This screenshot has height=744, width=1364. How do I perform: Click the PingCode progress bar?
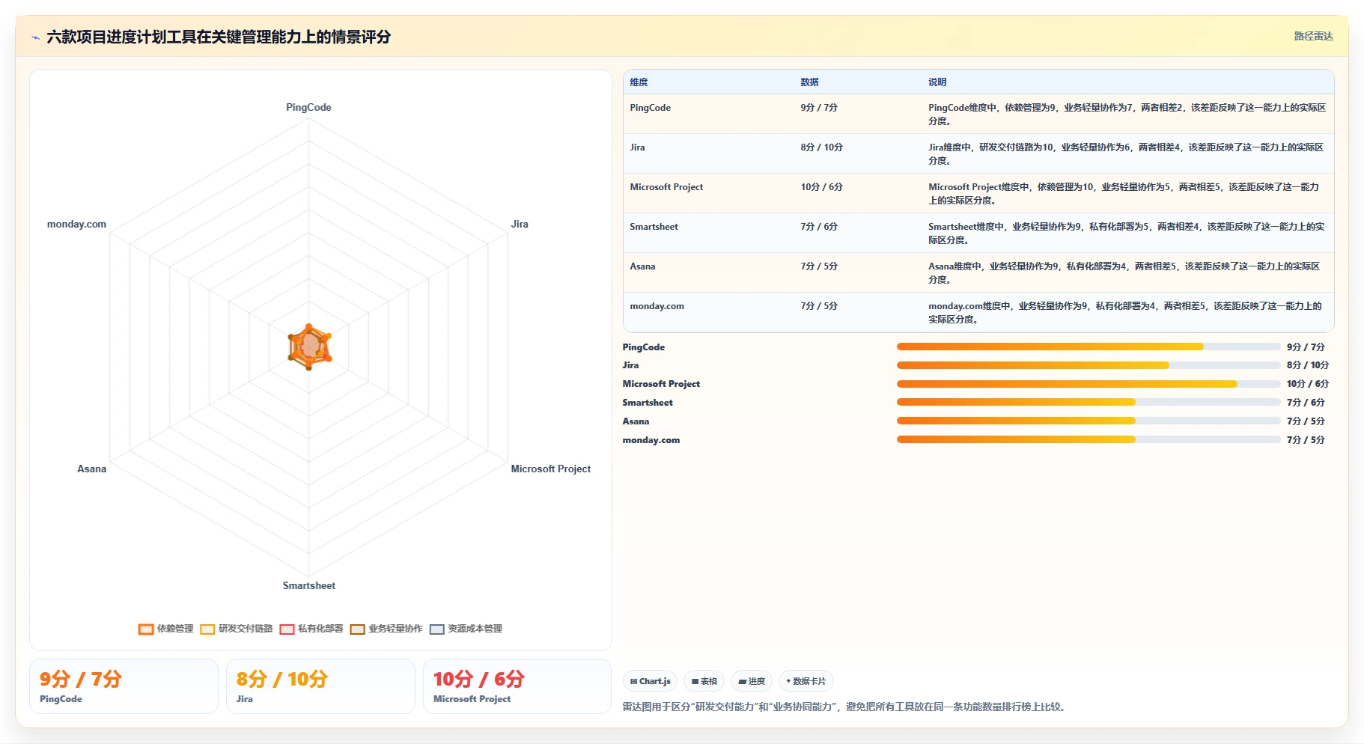(x=1089, y=347)
